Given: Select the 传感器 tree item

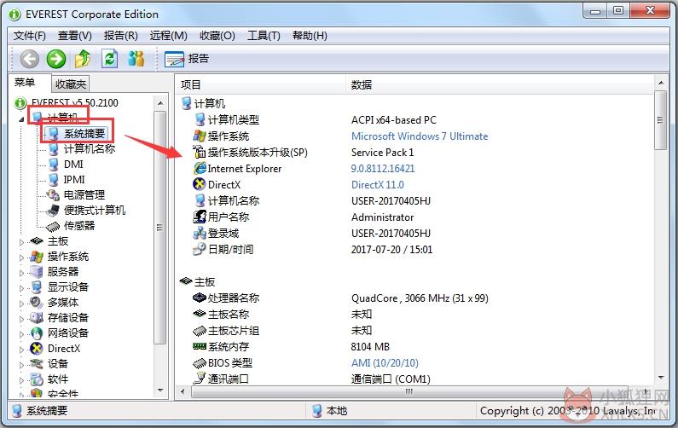Looking at the screenshot, I should point(79,225).
